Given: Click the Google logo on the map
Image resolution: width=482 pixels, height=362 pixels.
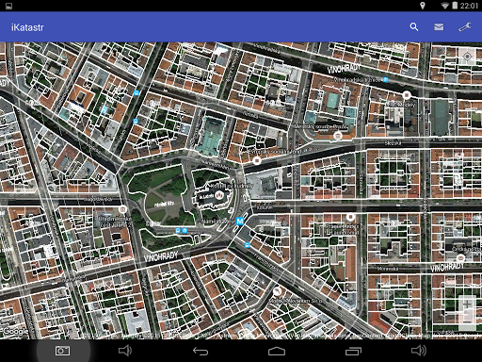Looking at the screenshot, I should [x=15, y=331].
